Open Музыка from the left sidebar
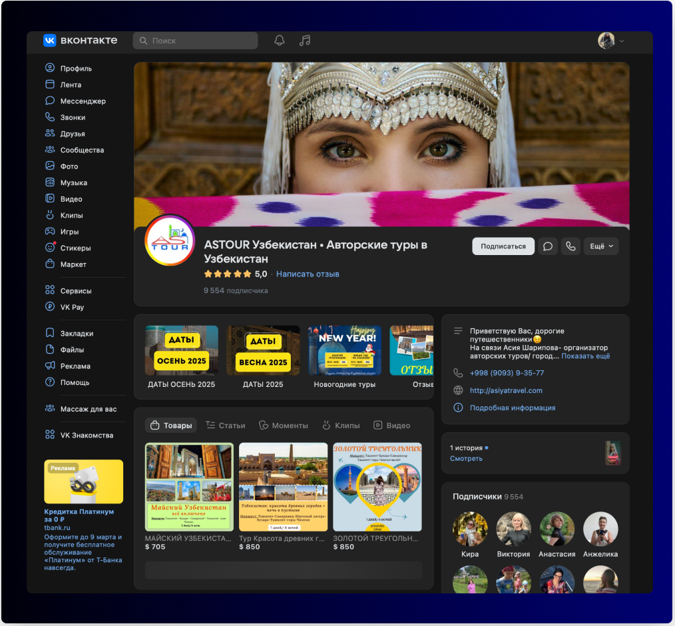This screenshot has height=626, width=675. click(73, 182)
